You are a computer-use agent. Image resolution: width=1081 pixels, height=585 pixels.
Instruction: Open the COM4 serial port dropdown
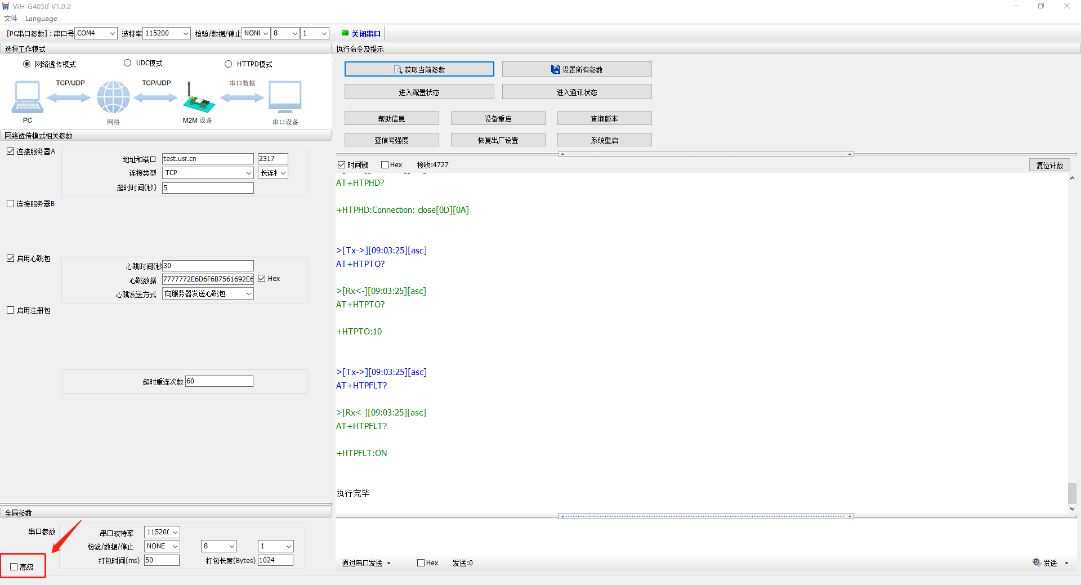pyautogui.click(x=96, y=33)
